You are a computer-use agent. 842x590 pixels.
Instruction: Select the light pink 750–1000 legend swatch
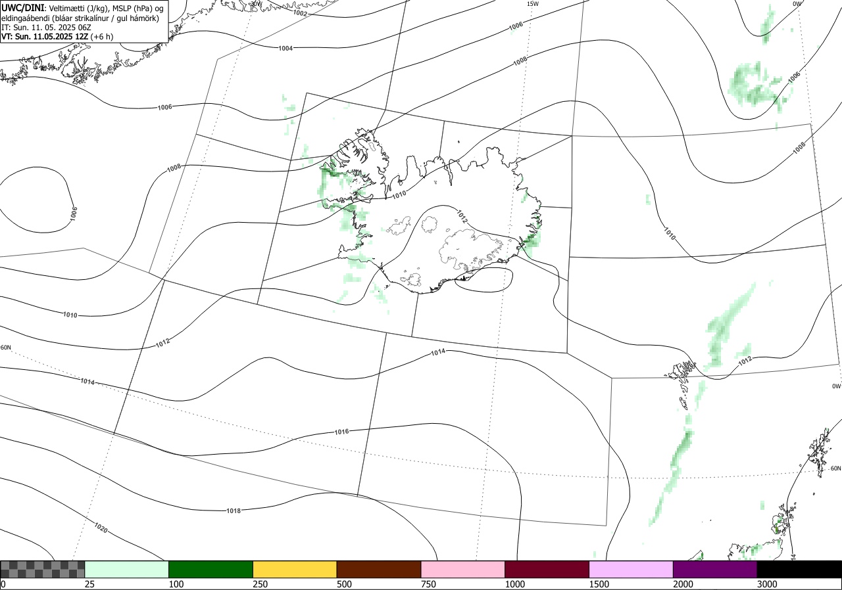click(463, 569)
